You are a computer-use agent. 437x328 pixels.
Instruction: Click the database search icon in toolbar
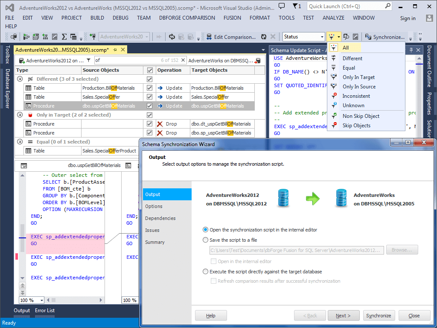[x=14, y=37]
